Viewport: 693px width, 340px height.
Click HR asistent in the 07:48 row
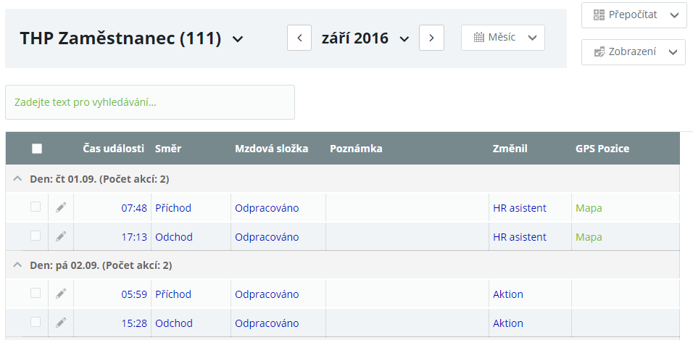(x=520, y=208)
